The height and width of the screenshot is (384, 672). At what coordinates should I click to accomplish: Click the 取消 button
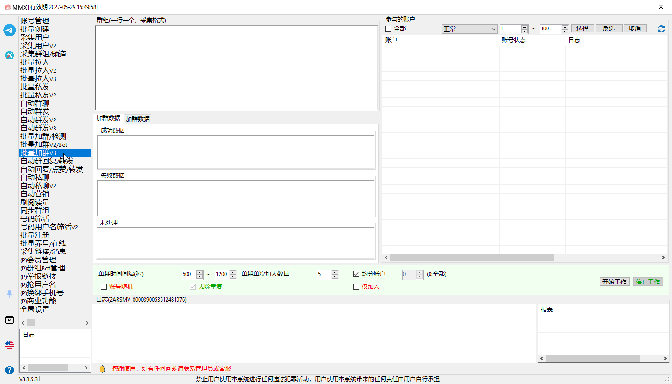pos(635,28)
